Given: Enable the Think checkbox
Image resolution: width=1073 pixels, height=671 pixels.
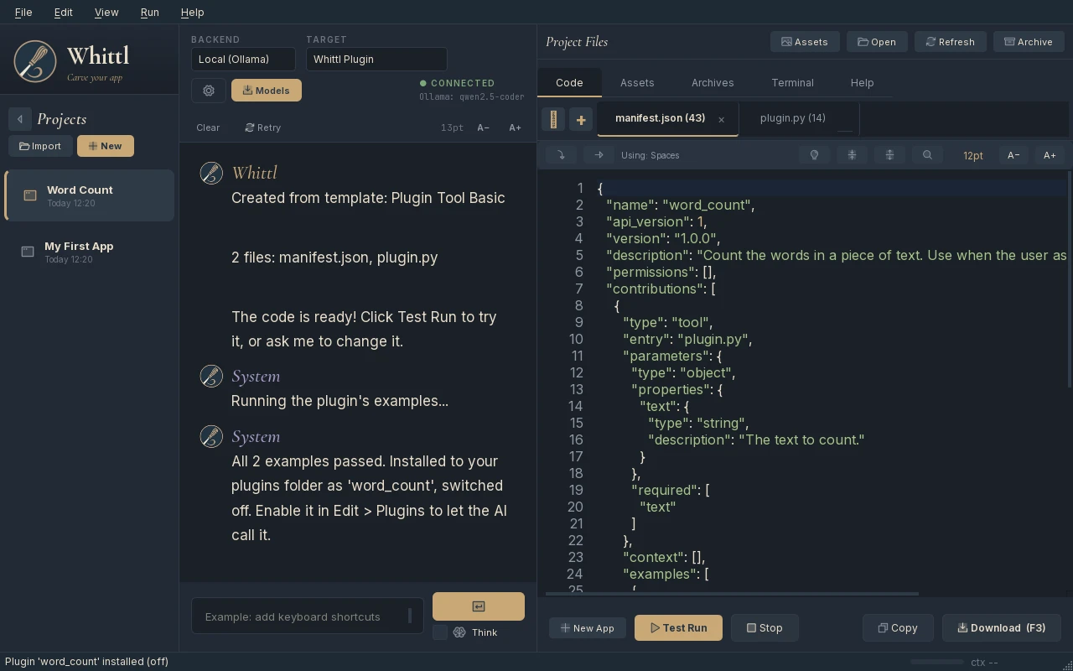Looking at the screenshot, I should (440, 632).
